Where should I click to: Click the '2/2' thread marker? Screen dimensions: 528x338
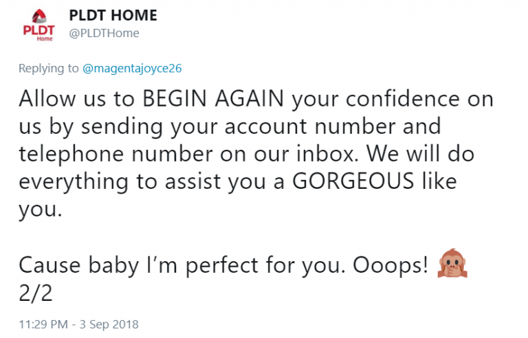(x=36, y=293)
